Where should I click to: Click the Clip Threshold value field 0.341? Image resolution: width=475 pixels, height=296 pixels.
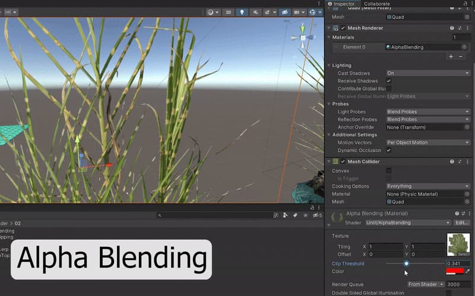click(458, 263)
